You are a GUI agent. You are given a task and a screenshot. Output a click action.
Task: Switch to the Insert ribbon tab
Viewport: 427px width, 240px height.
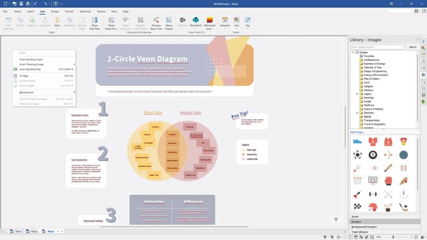pyautogui.click(x=30, y=12)
